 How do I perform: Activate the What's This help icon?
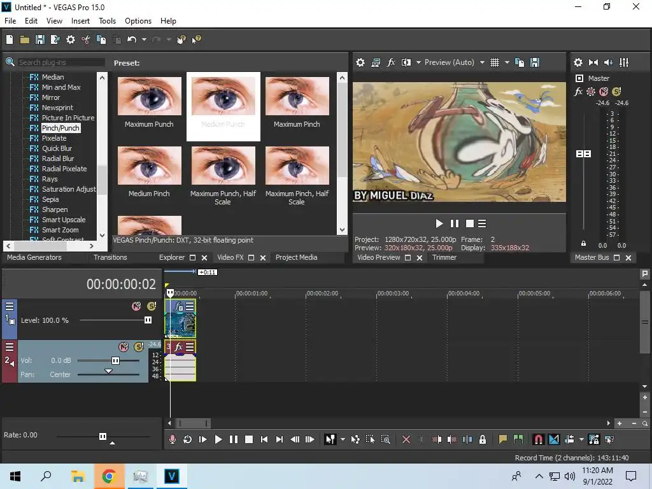(196, 39)
